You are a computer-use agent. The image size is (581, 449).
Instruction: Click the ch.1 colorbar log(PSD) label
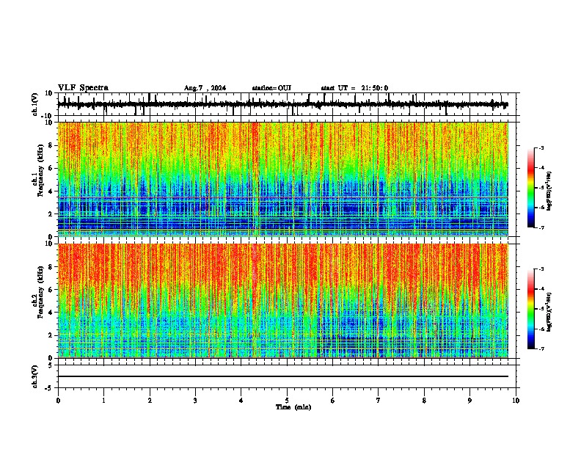[x=549, y=191]
